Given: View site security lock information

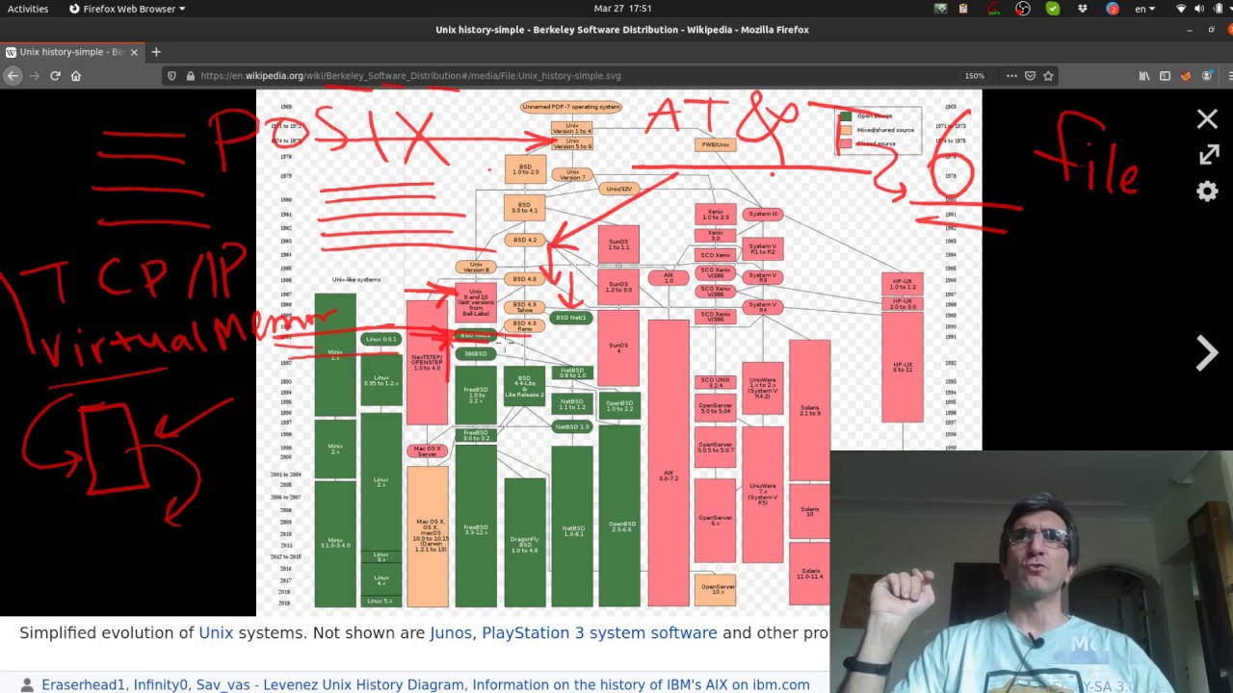Looking at the screenshot, I should (x=189, y=76).
